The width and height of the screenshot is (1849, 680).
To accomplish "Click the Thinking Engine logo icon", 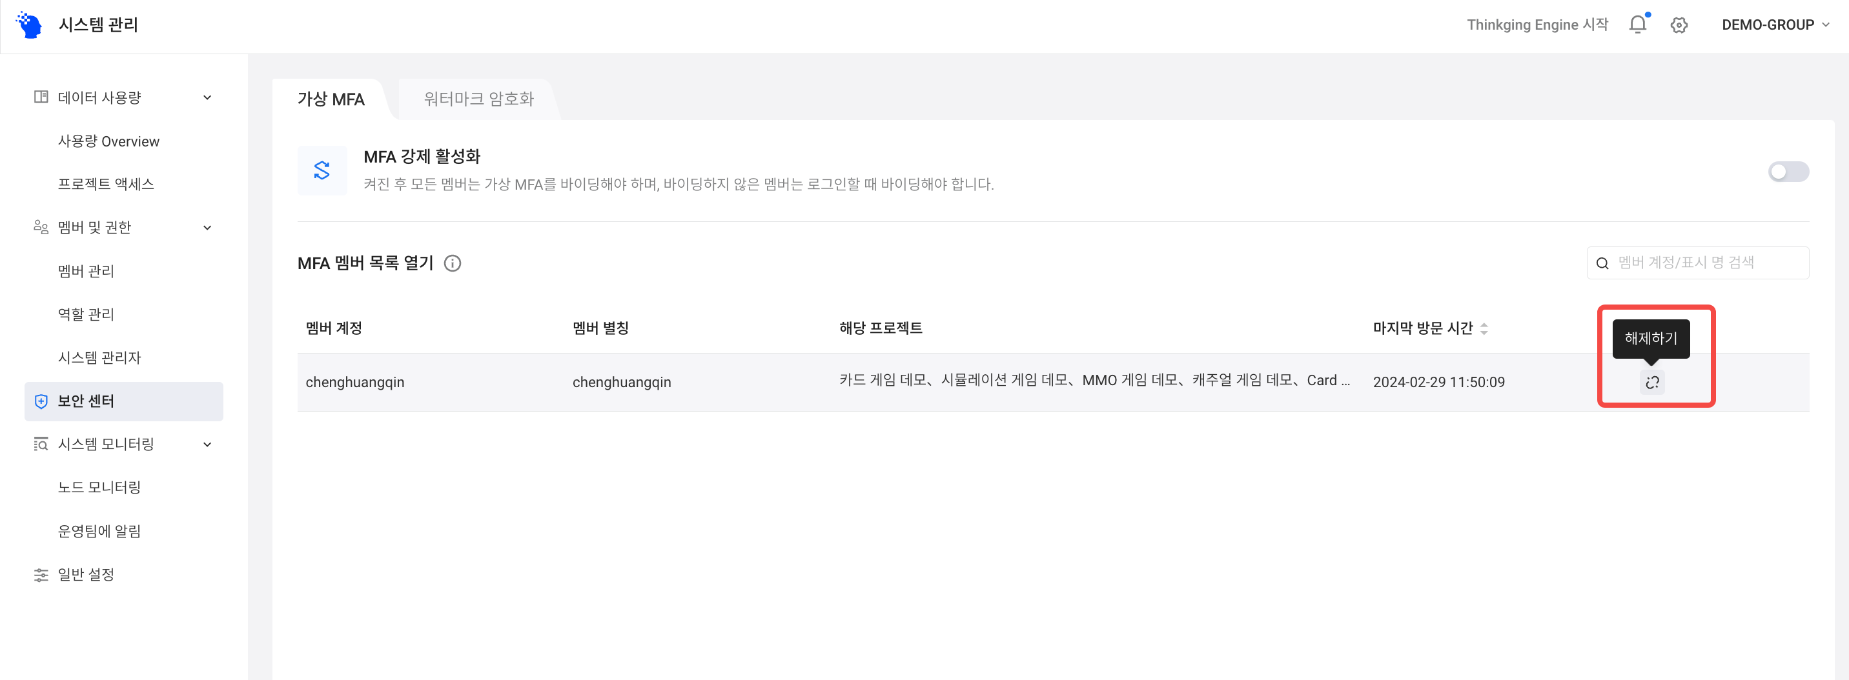I will click(x=30, y=25).
